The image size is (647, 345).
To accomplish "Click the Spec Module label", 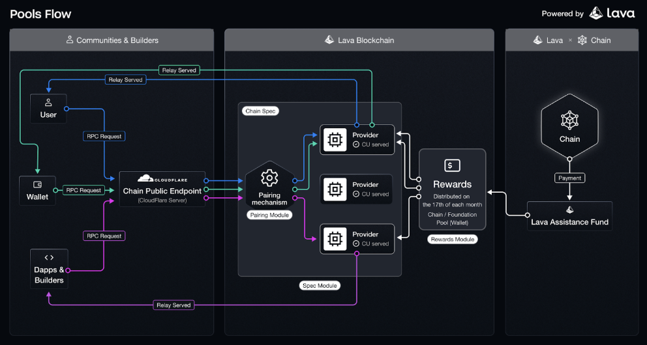I will [x=319, y=286].
